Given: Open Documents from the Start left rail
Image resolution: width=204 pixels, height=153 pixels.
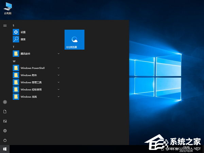Looking at the screenshot, I should tap(5, 112).
